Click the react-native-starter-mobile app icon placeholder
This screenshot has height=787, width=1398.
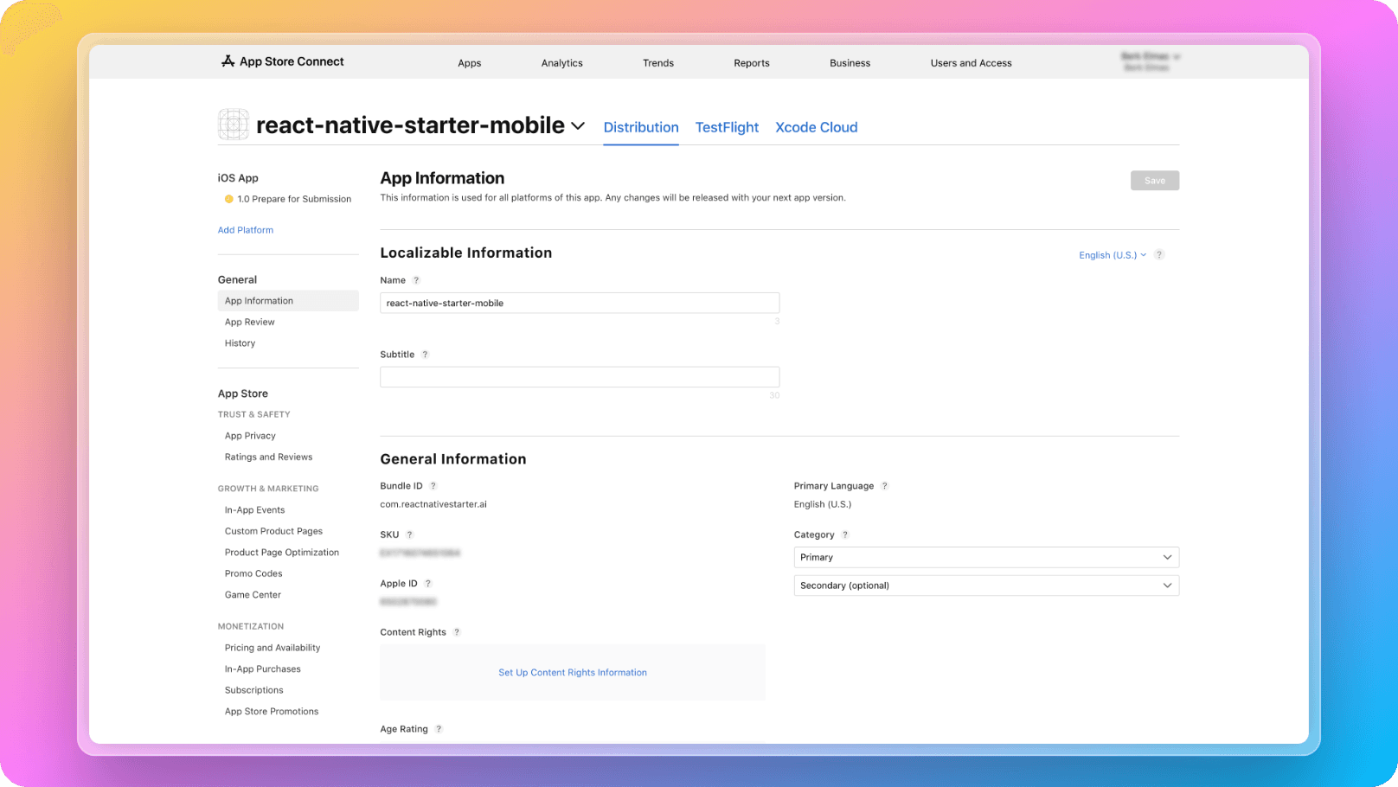click(234, 125)
